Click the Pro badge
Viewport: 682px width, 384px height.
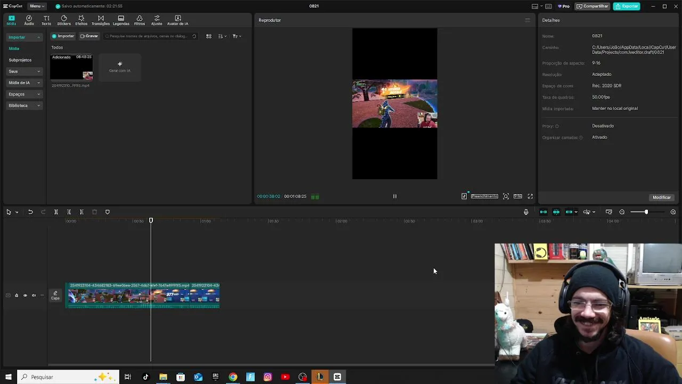(564, 6)
